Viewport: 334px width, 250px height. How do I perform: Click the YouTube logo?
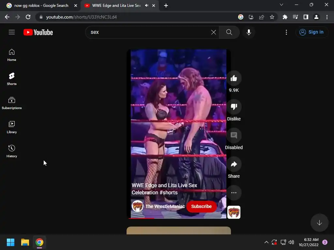point(38,32)
